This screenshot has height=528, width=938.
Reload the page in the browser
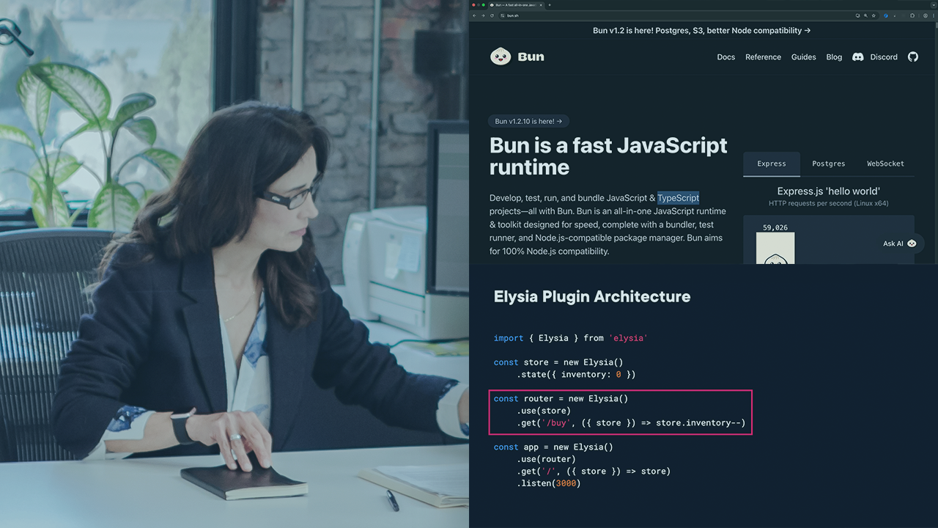[x=492, y=15]
